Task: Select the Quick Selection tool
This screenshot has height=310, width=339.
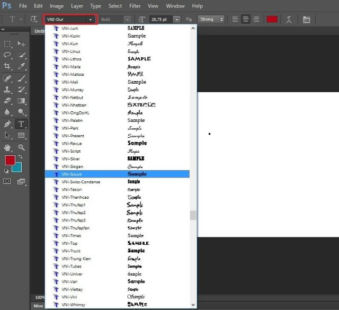Action: click(x=21, y=55)
